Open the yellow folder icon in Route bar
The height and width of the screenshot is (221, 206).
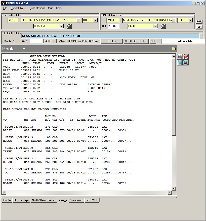click(174, 49)
